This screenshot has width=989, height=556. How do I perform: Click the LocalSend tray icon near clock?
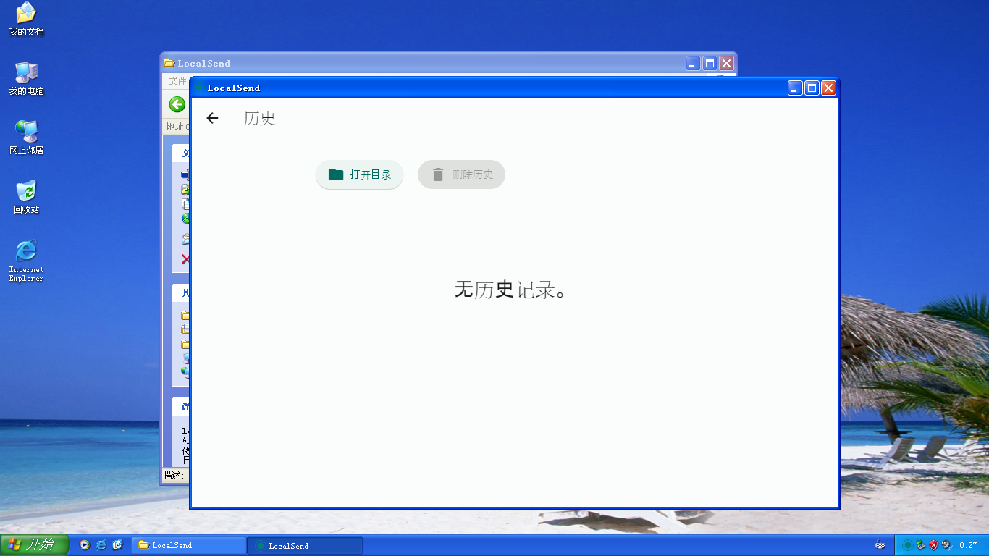coord(907,545)
